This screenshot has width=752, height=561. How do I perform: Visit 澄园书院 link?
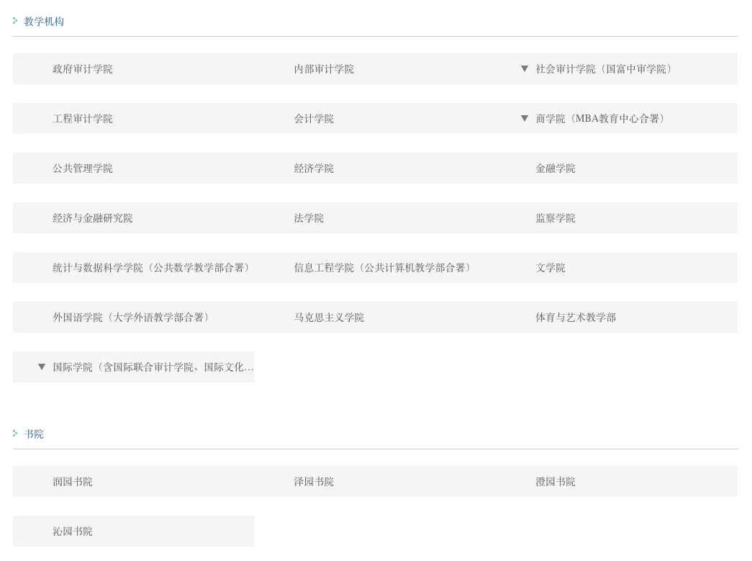tap(555, 481)
